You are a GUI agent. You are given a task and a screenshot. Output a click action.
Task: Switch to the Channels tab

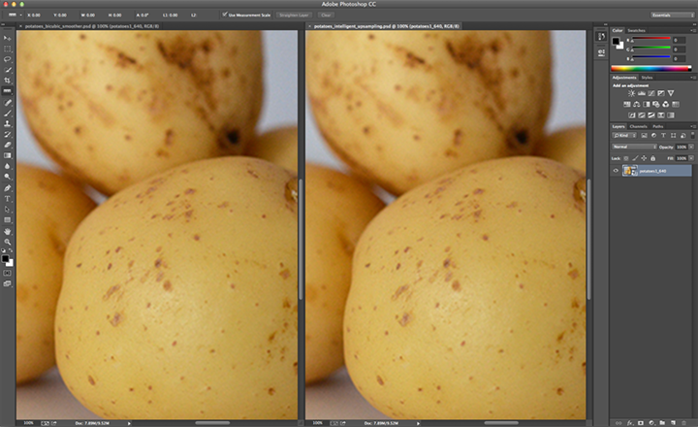coord(638,126)
